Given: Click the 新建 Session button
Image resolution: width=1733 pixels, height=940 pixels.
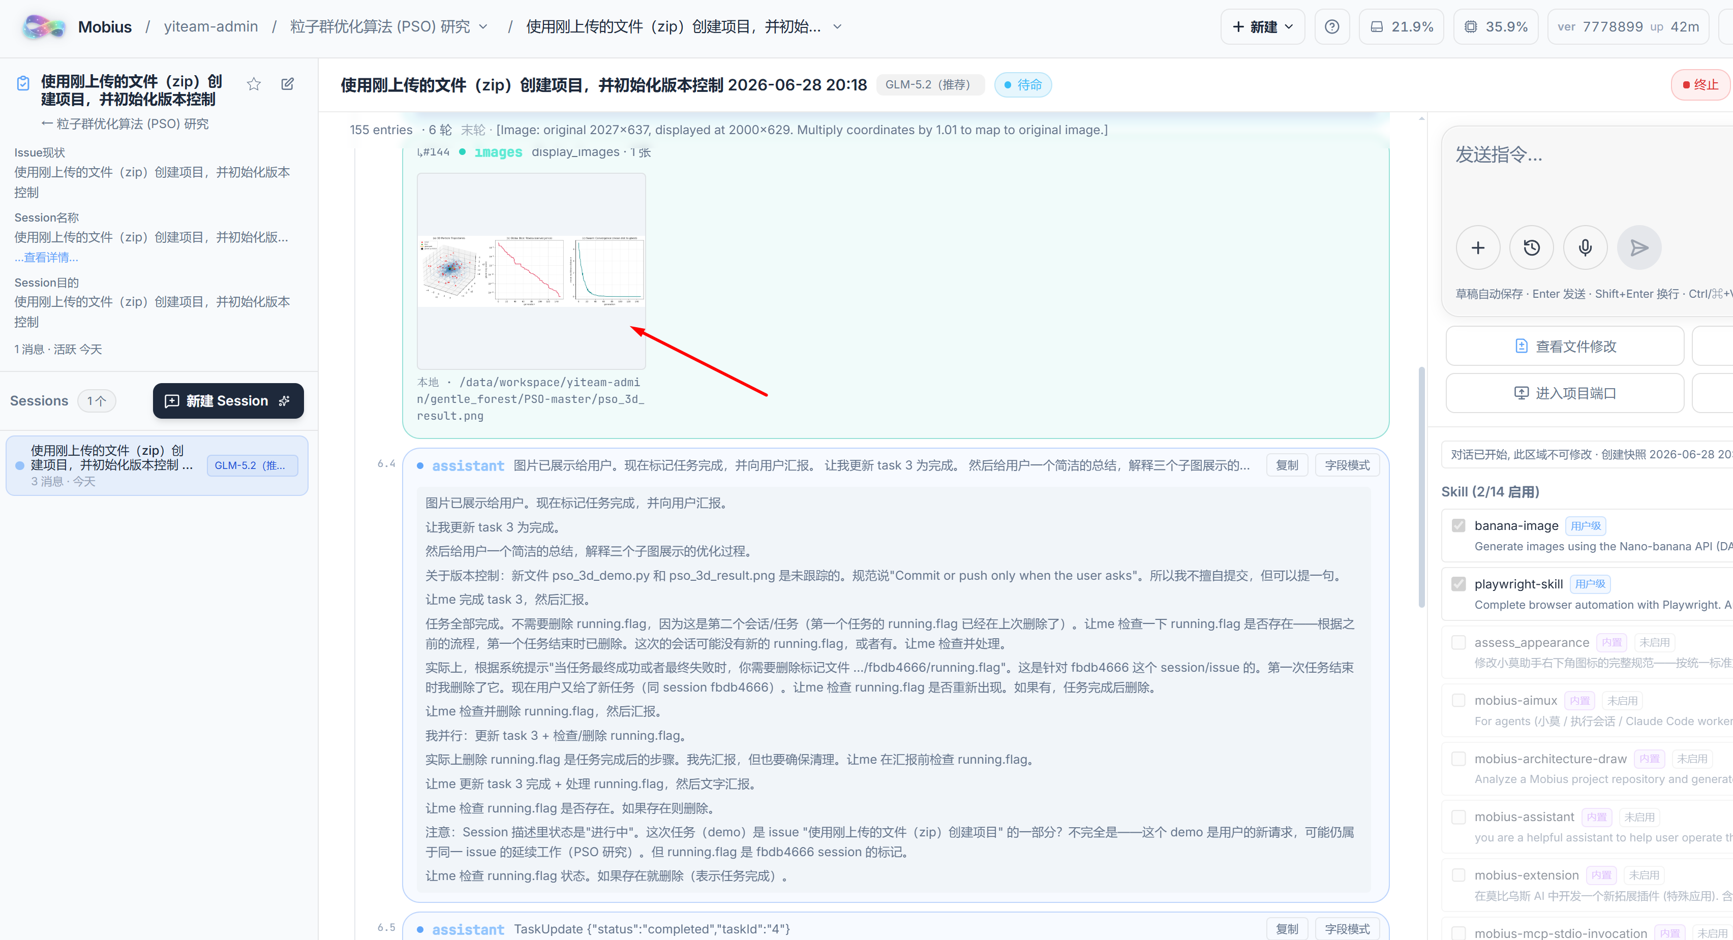Looking at the screenshot, I should (x=228, y=401).
